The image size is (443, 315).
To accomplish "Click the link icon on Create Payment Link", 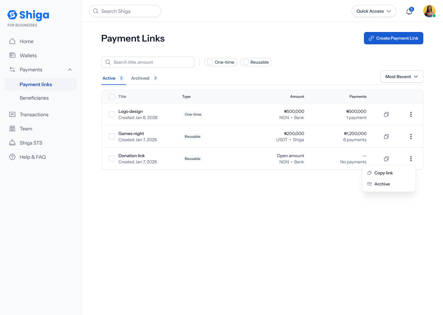I will (371, 38).
